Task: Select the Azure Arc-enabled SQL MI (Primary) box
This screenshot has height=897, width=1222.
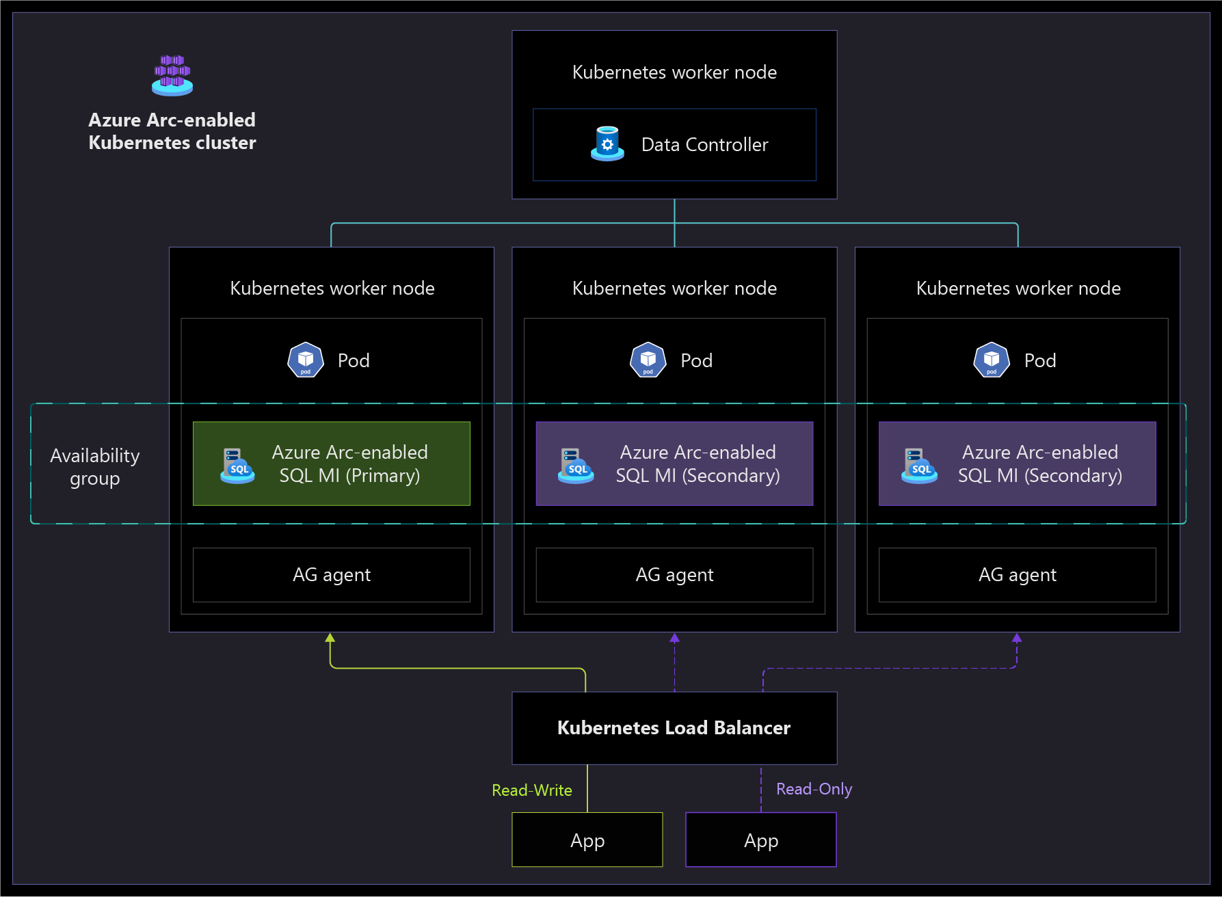Action: (x=332, y=464)
